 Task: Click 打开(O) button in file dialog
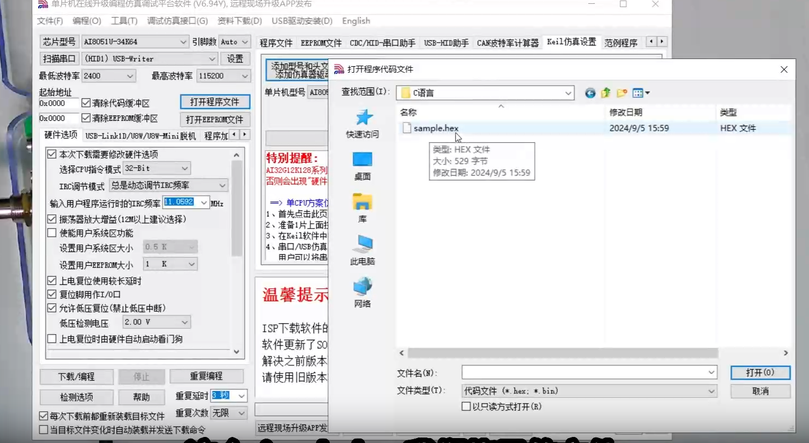click(760, 372)
